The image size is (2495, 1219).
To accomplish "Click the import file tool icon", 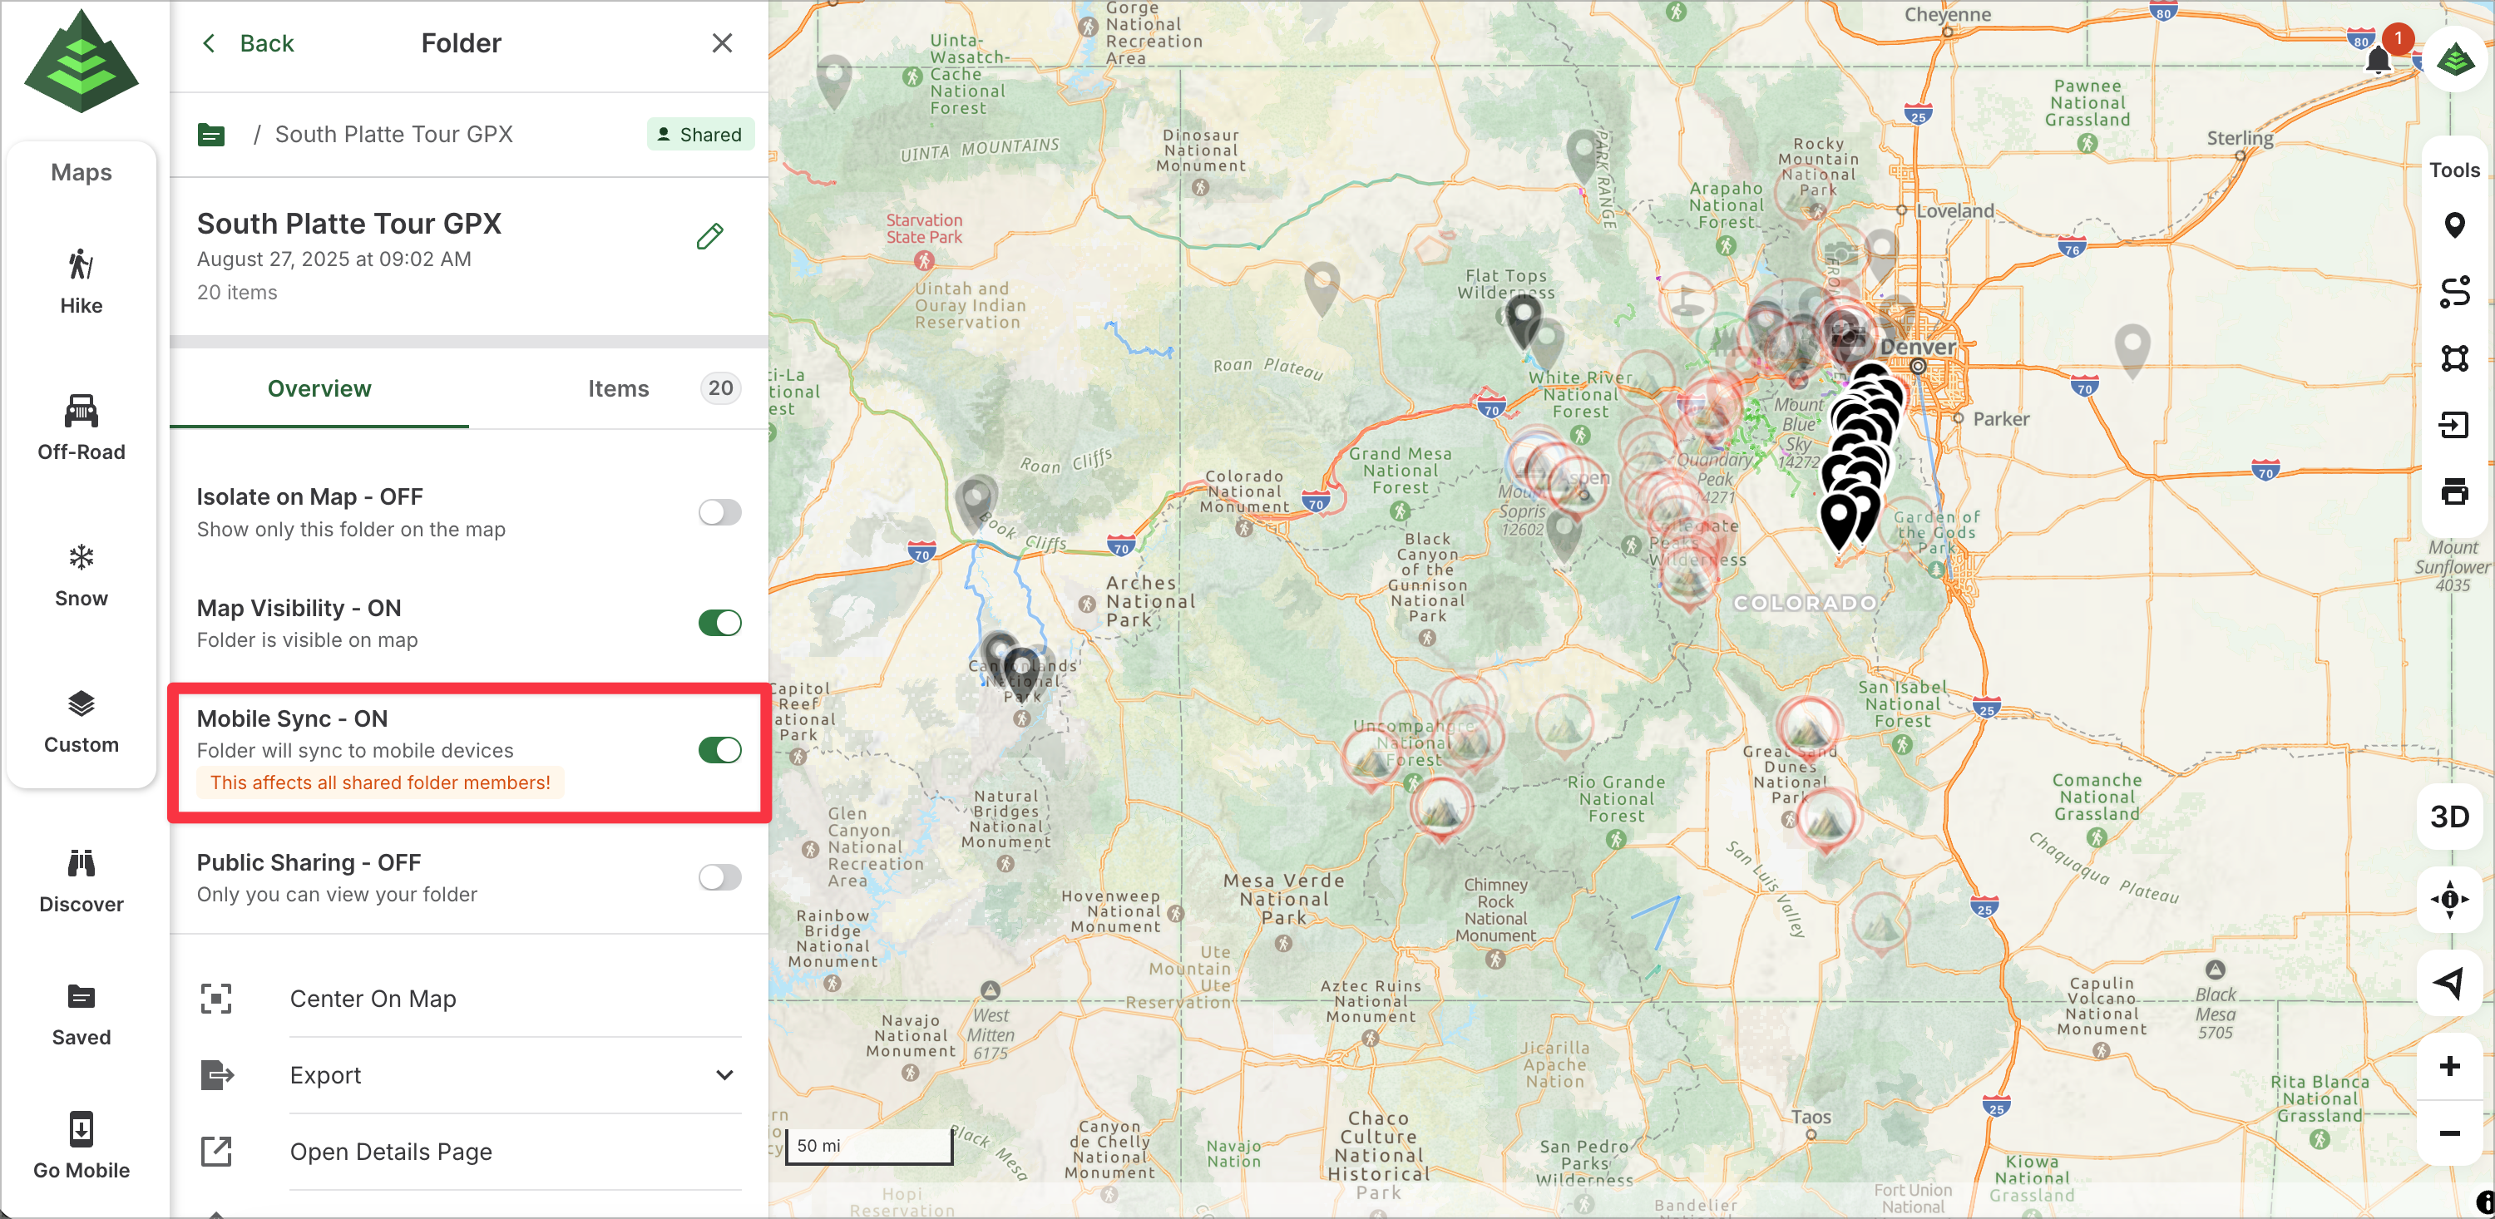I will (x=2453, y=424).
